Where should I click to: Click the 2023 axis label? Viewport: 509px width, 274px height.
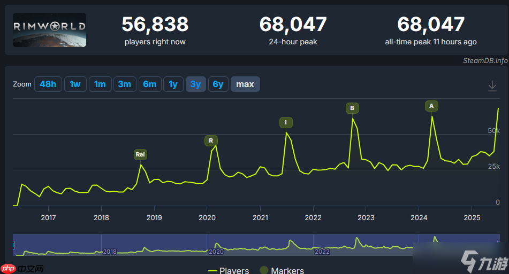pyautogui.click(x=366, y=217)
